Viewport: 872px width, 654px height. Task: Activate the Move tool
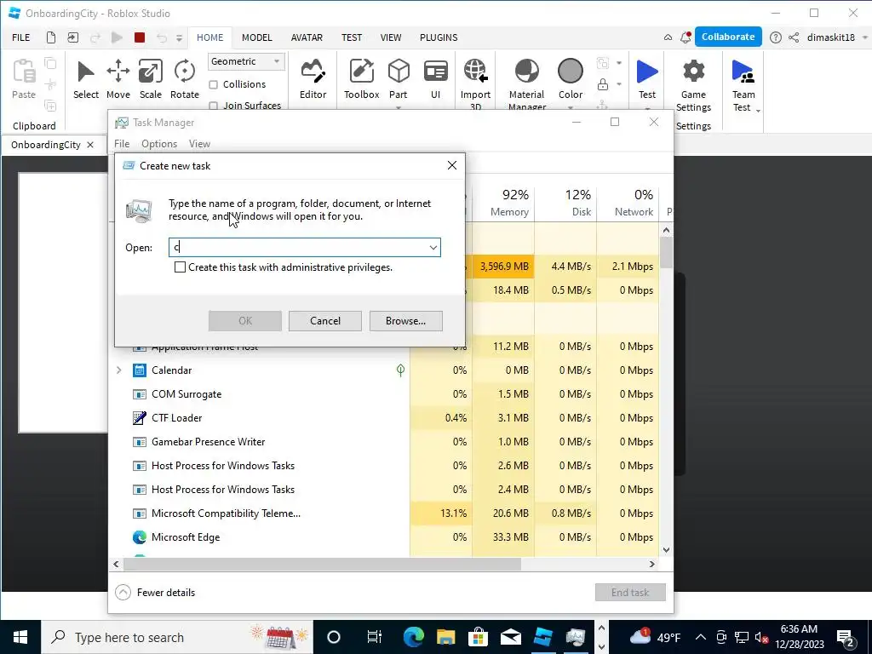118,79
